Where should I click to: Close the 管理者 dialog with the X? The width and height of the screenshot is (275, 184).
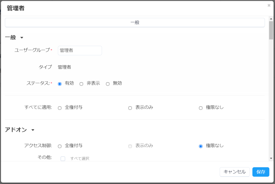click(269, 5)
